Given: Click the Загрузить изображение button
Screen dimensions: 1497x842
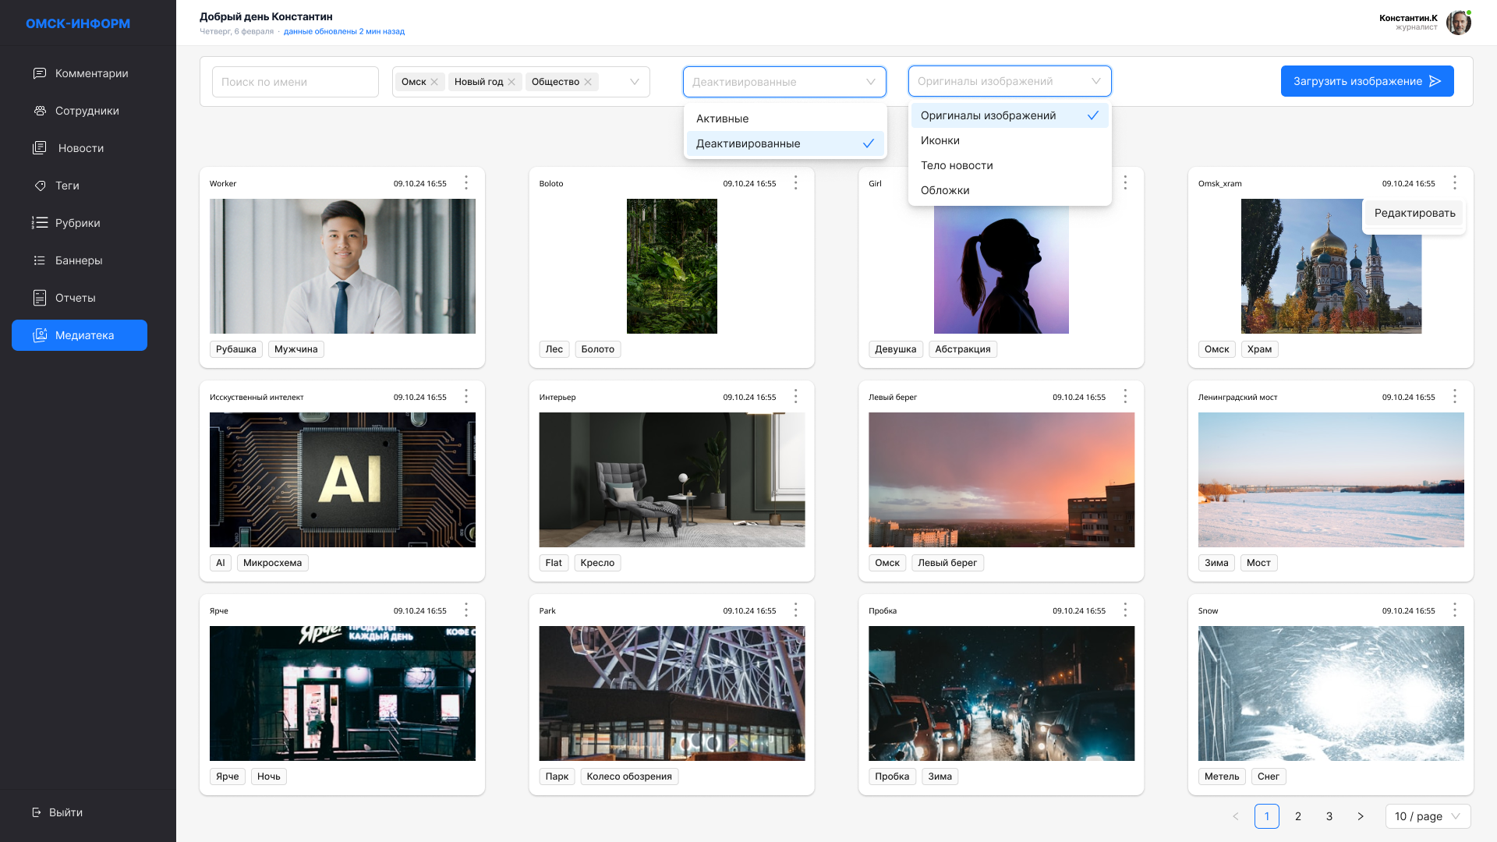Looking at the screenshot, I should [1366, 81].
